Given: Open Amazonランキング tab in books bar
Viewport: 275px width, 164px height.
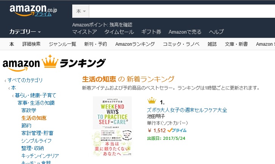Looking at the screenshot, I should [135, 44].
